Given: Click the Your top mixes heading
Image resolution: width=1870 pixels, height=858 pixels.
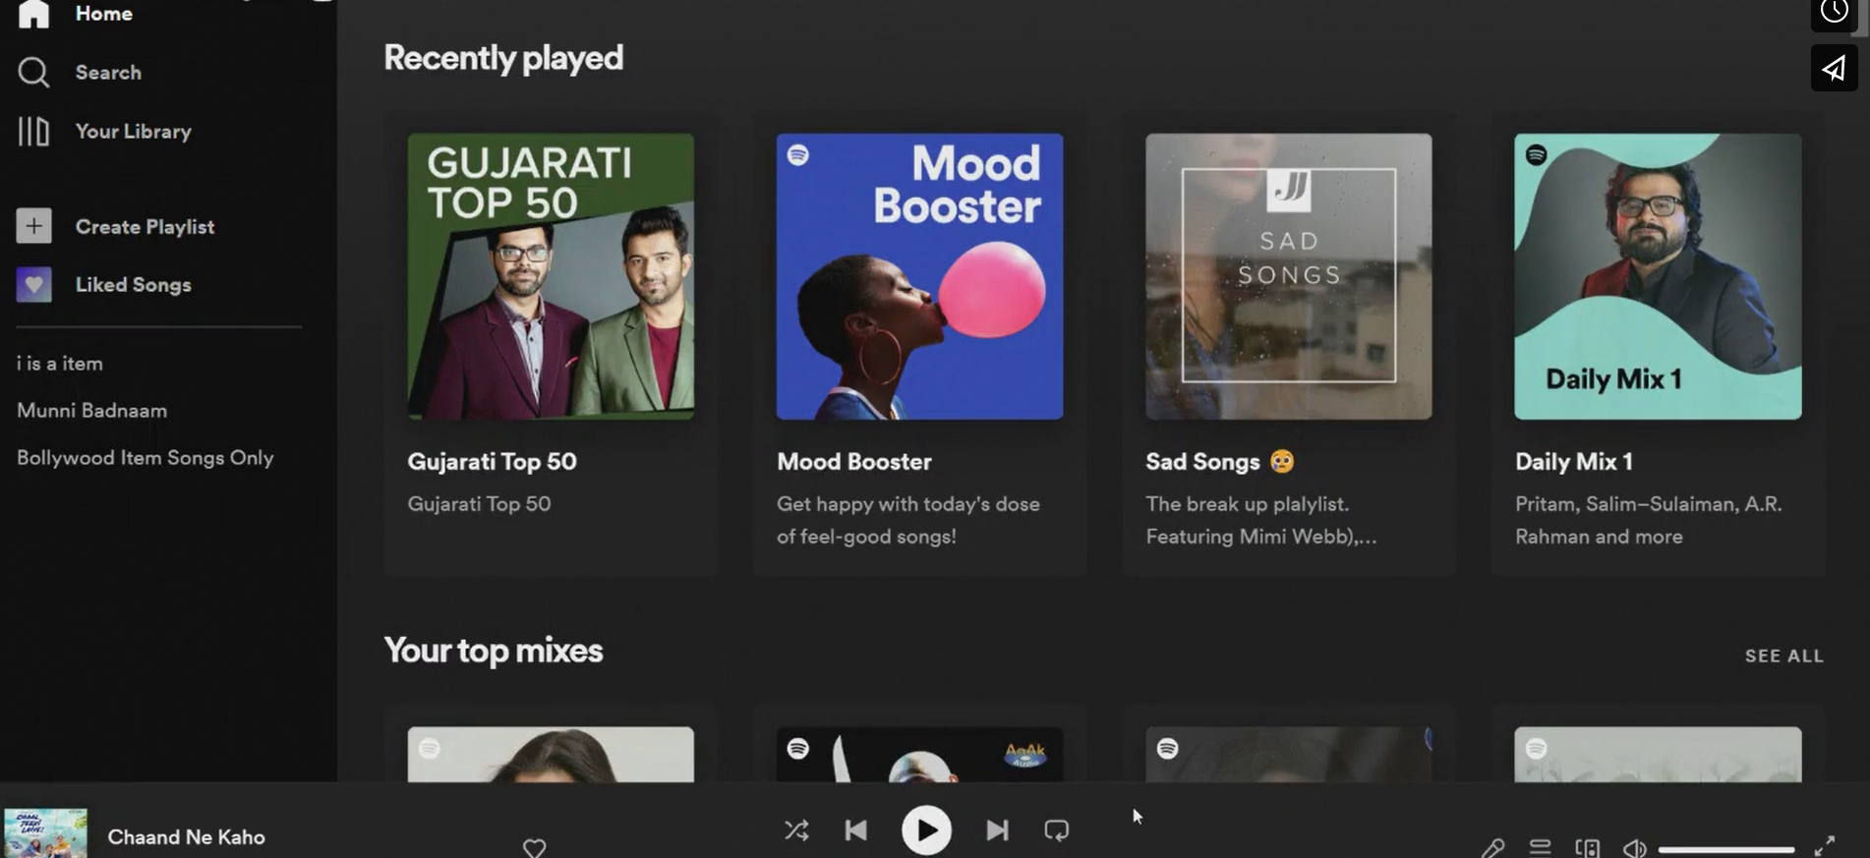Looking at the screenshot, I should point(493,650).
